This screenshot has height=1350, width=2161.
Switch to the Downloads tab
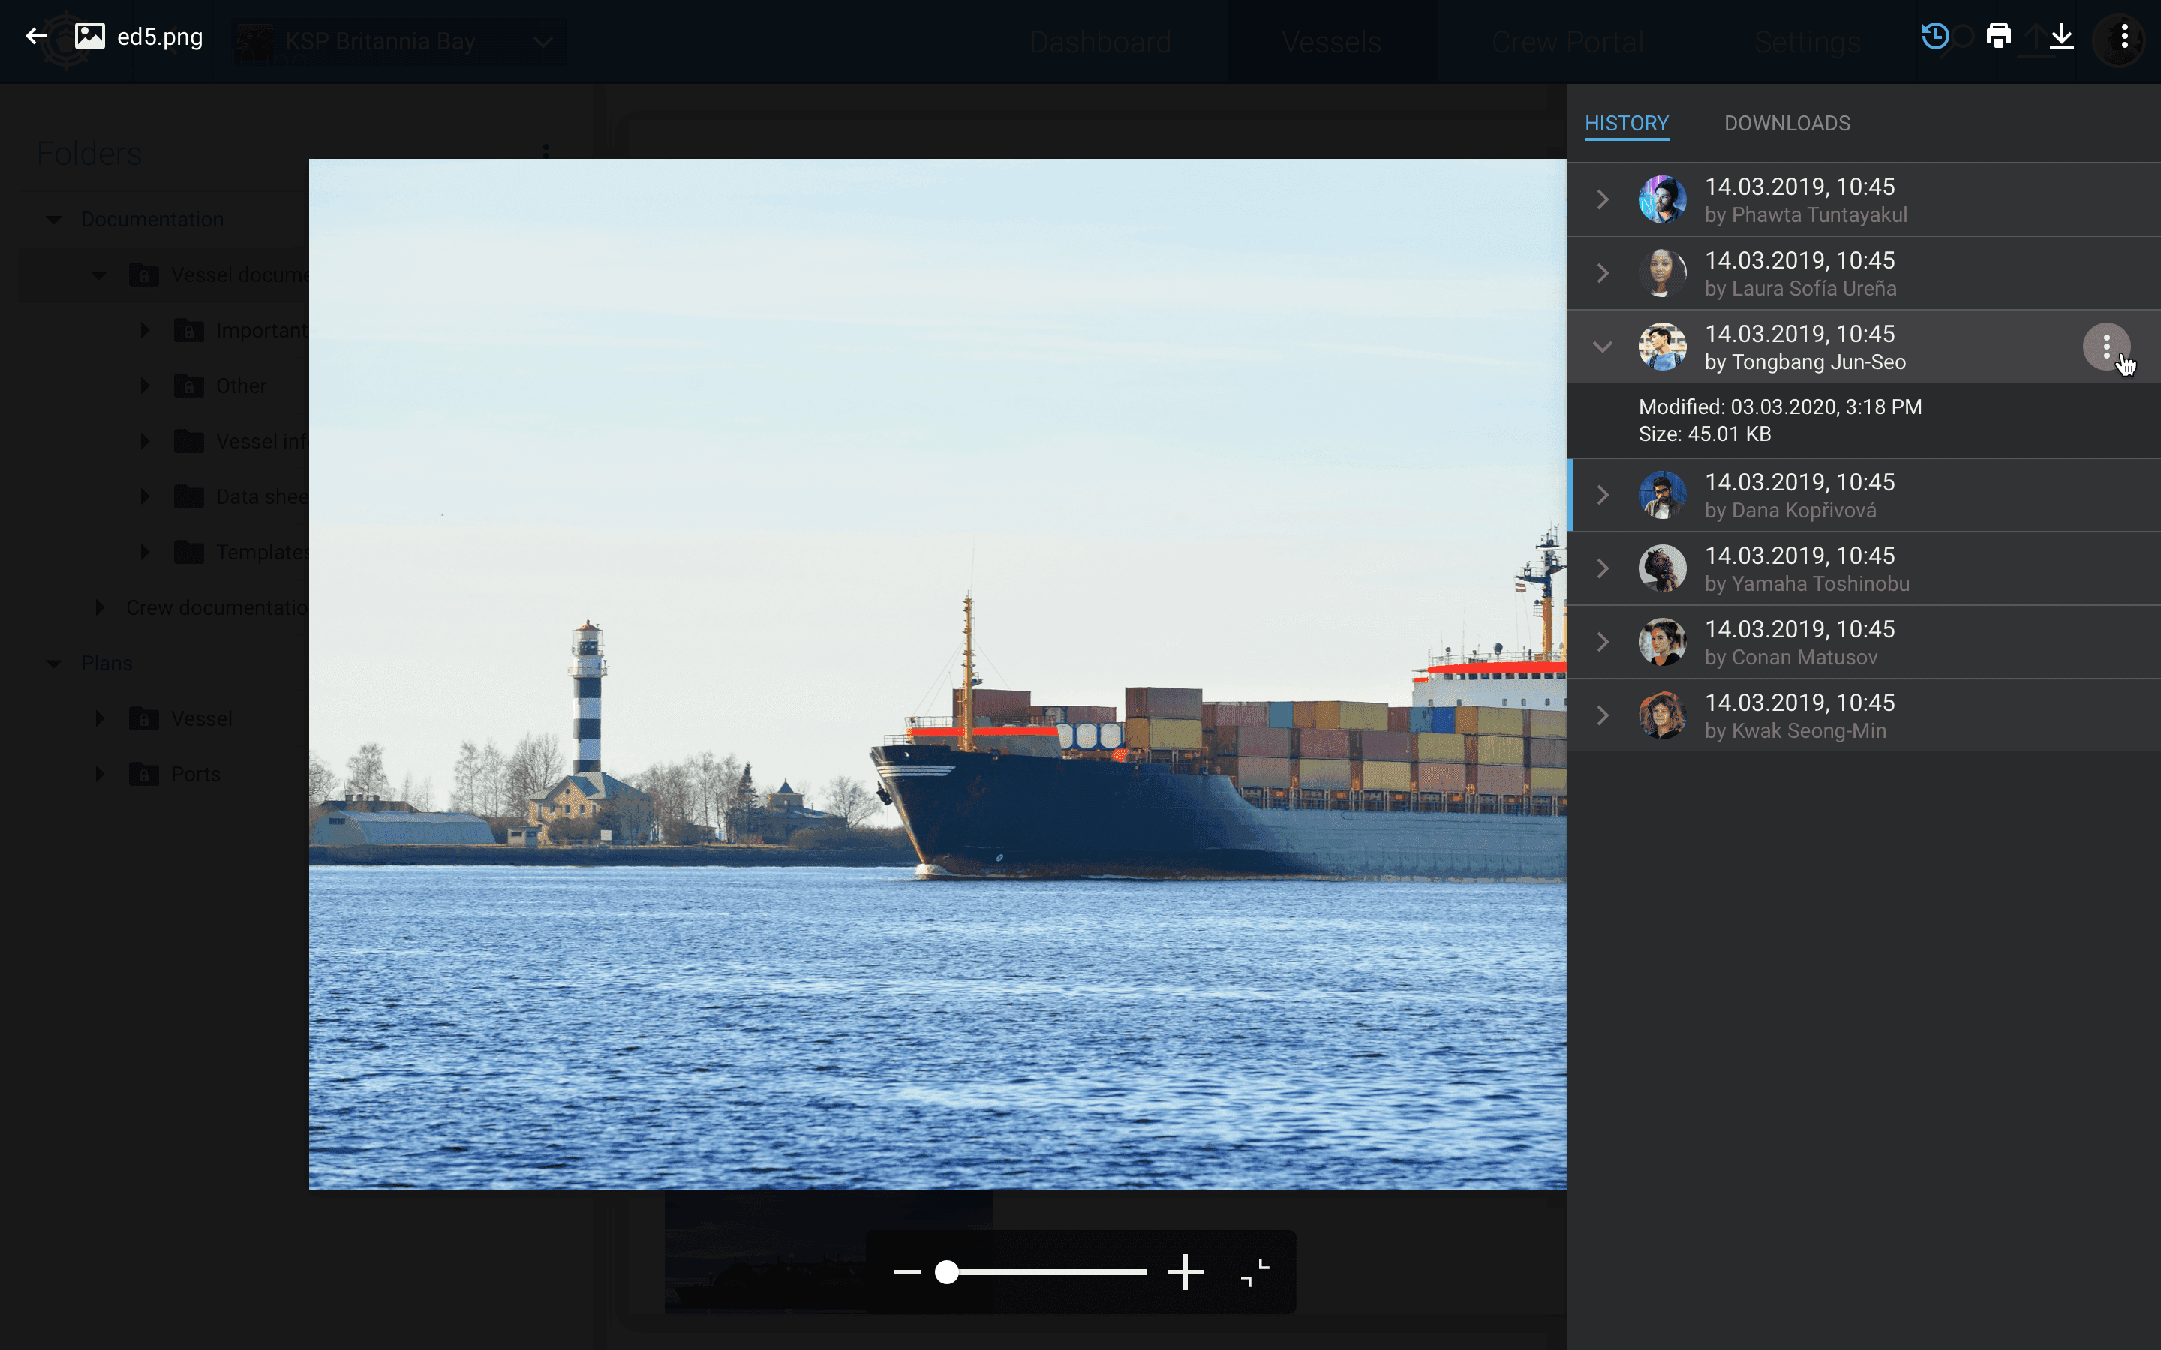pos(1787,123)
